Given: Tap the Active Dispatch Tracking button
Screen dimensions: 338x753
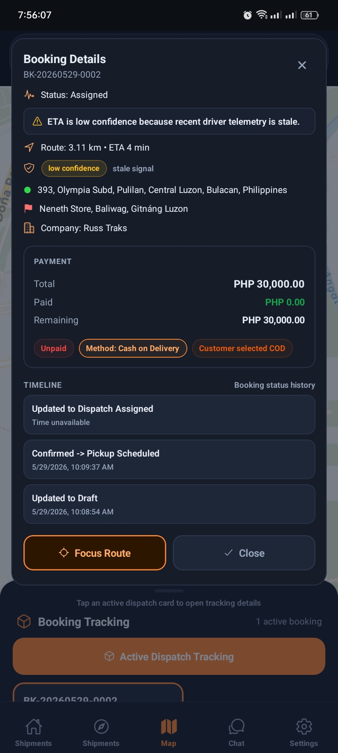Looking at the screenshot, I should coord(169,657).
